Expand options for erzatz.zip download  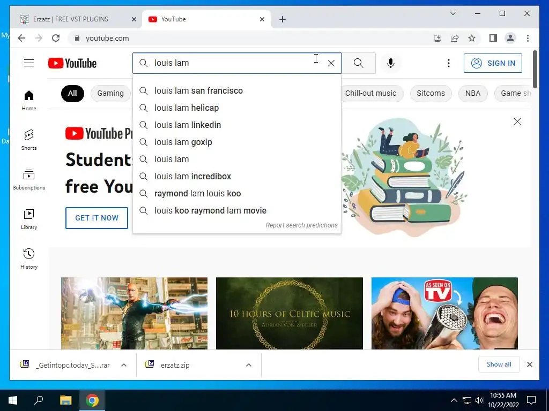(x=249, y=365)
